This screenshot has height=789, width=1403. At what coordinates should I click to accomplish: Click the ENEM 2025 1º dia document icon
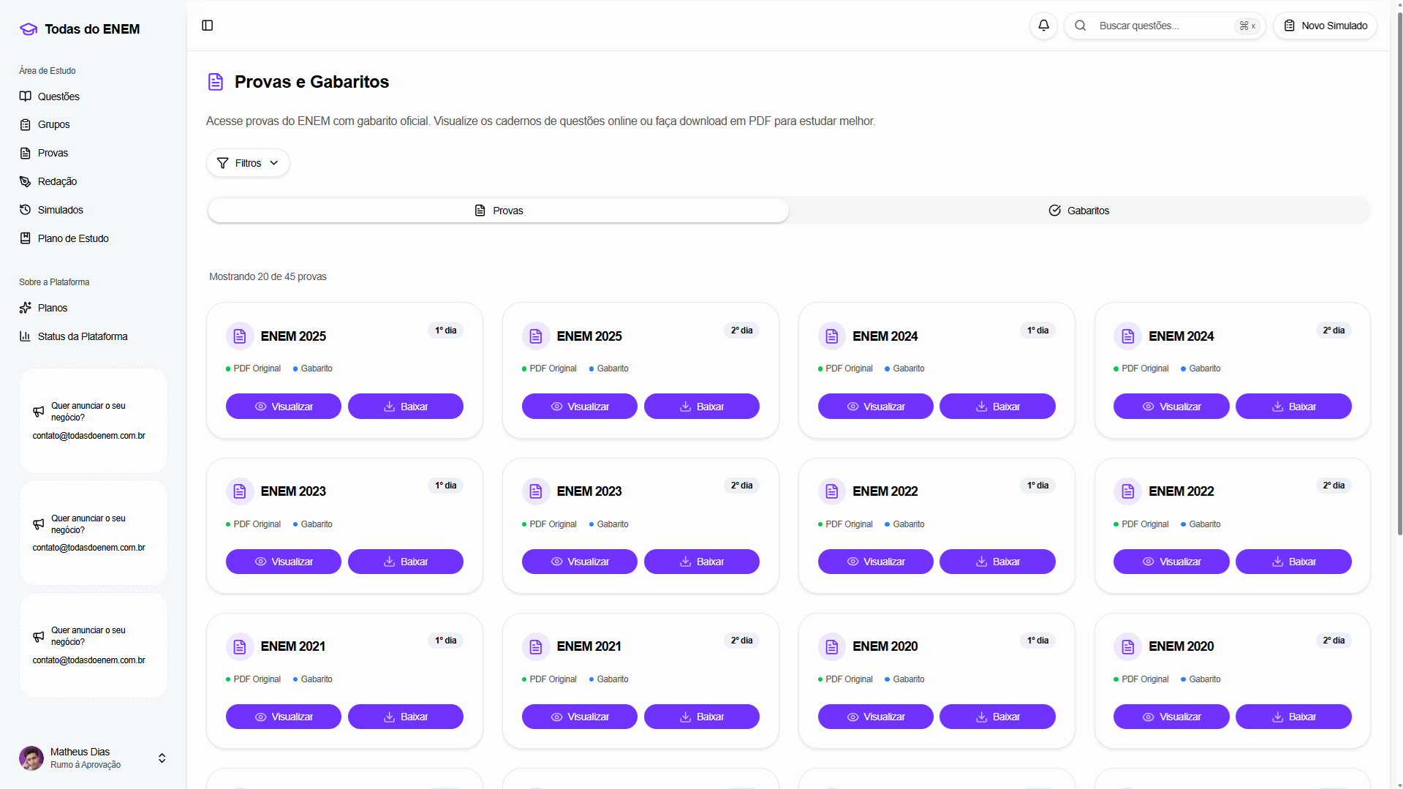click(x=240, y=336)
